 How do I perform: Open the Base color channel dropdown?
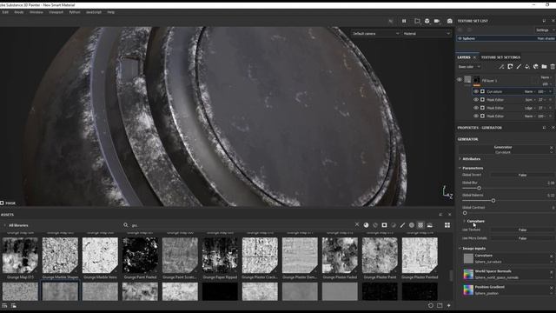click(469, 67)
